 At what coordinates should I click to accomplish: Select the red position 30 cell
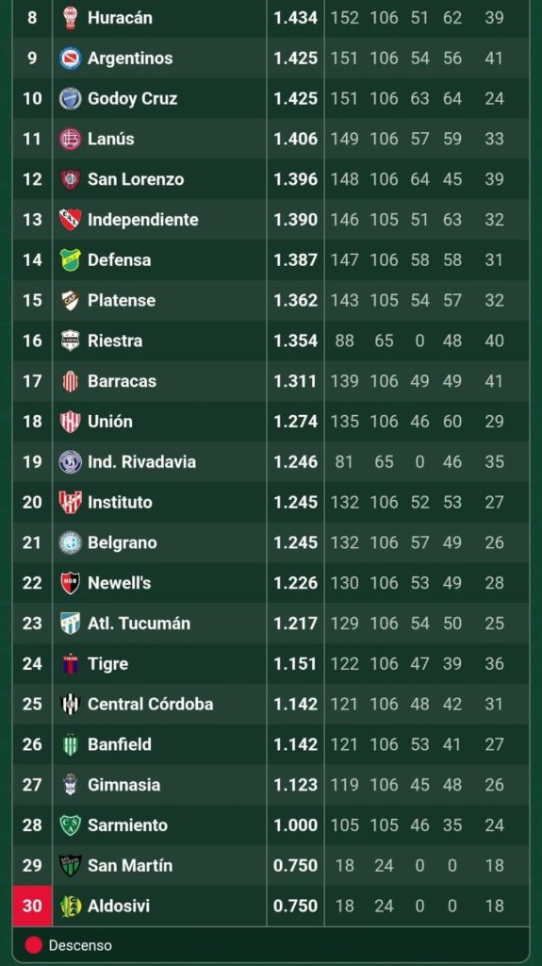point(32,906)
